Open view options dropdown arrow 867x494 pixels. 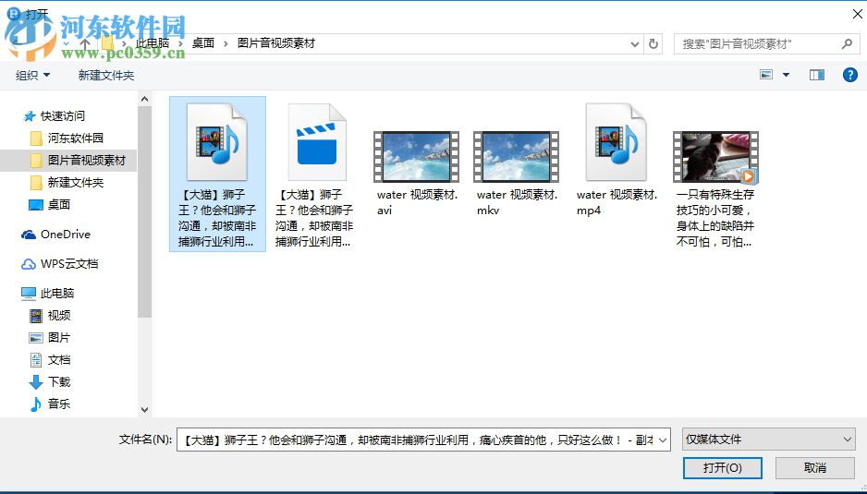786,75
